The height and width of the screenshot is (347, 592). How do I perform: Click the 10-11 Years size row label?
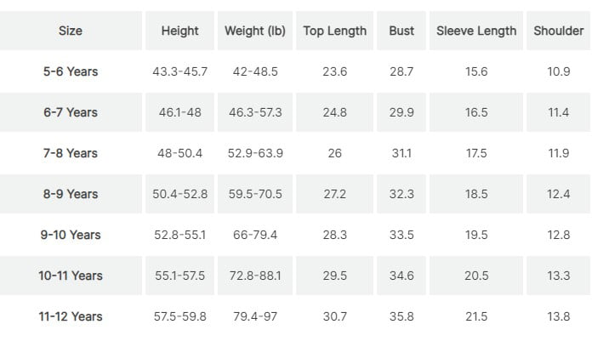tap(71, 276)
